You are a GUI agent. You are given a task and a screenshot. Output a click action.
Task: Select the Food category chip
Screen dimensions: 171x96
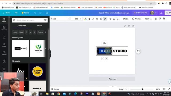[x=21, y=32]
